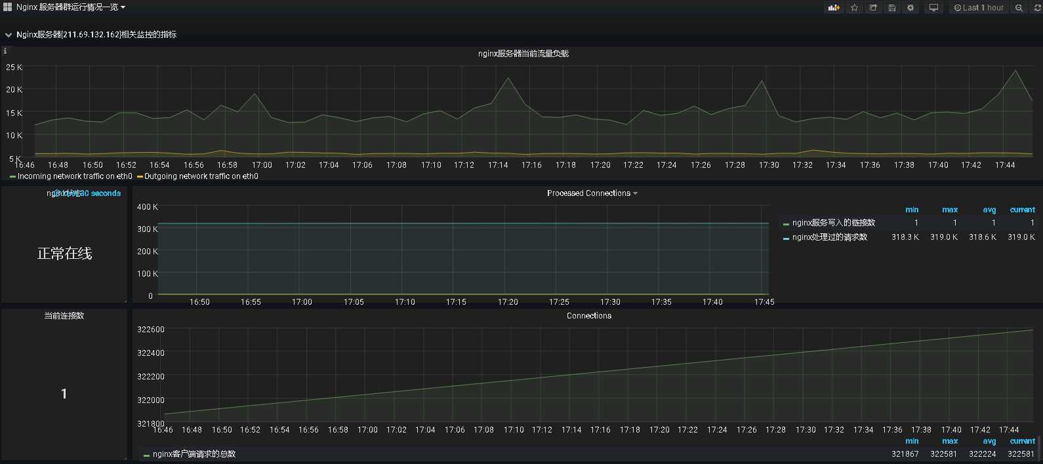Sort Processed Connections legend by min
This screenshot has width=1043, height=464.
(912, 210)
